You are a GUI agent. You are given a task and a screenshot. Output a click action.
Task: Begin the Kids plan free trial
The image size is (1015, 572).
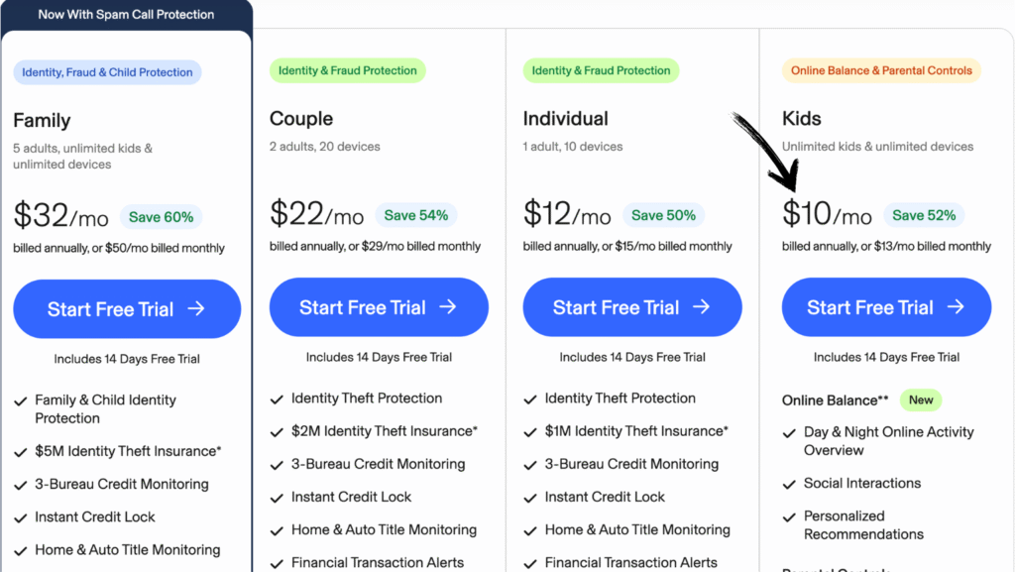(x=886, y=307)
